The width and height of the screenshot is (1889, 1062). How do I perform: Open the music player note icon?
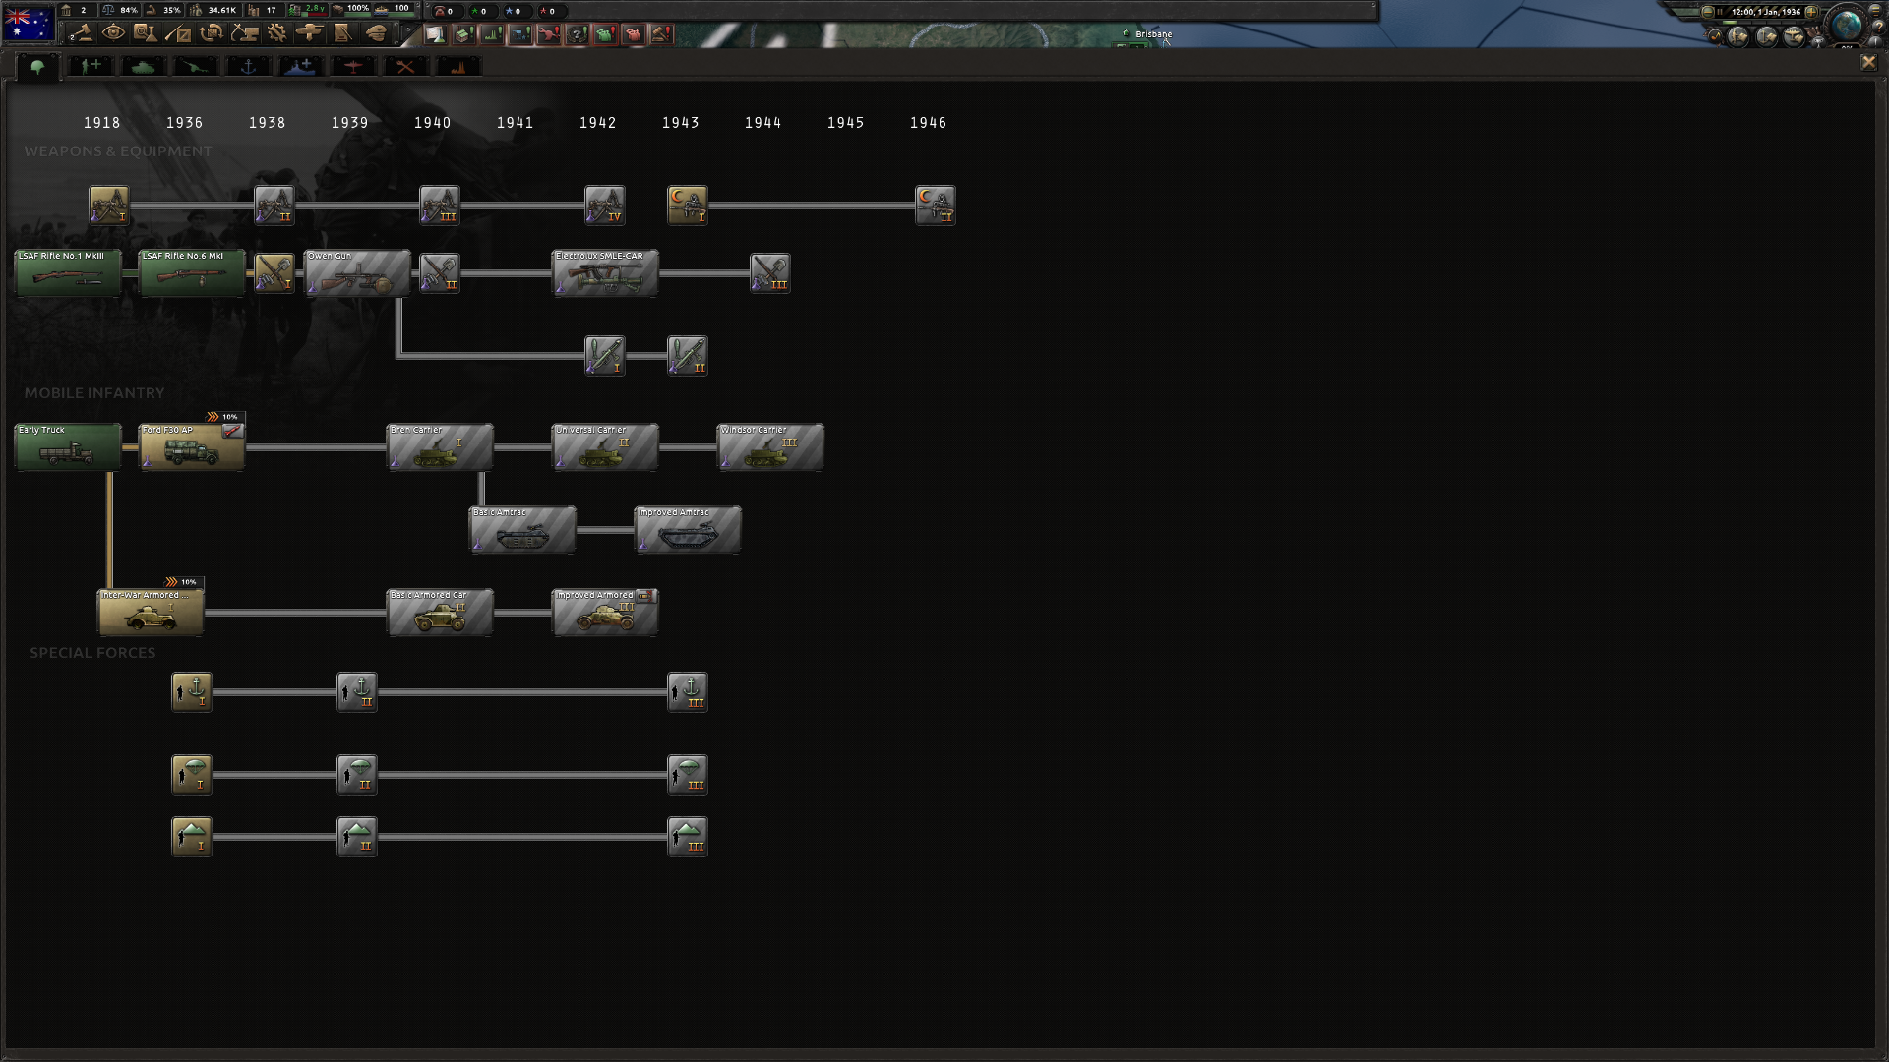pyautogui.click(x=1715, y=36)
